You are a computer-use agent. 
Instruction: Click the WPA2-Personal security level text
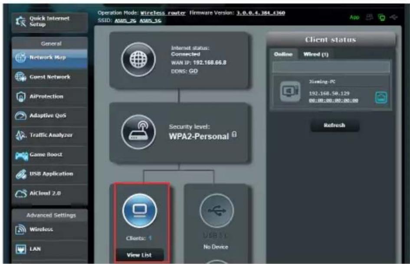(199, 137)
